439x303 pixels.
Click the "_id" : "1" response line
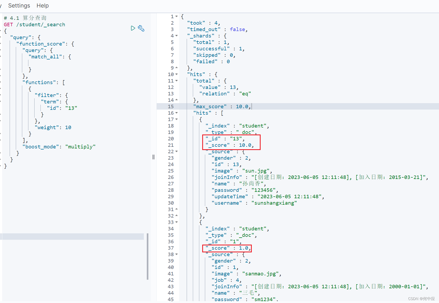223,241
